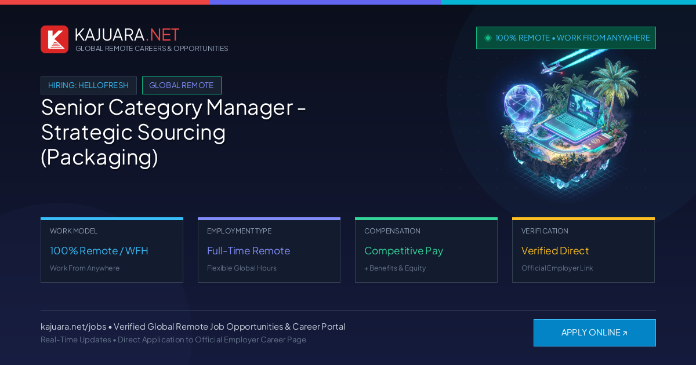Click the 100% Remote Work From Anywhere badge

(x=566, y=38)
